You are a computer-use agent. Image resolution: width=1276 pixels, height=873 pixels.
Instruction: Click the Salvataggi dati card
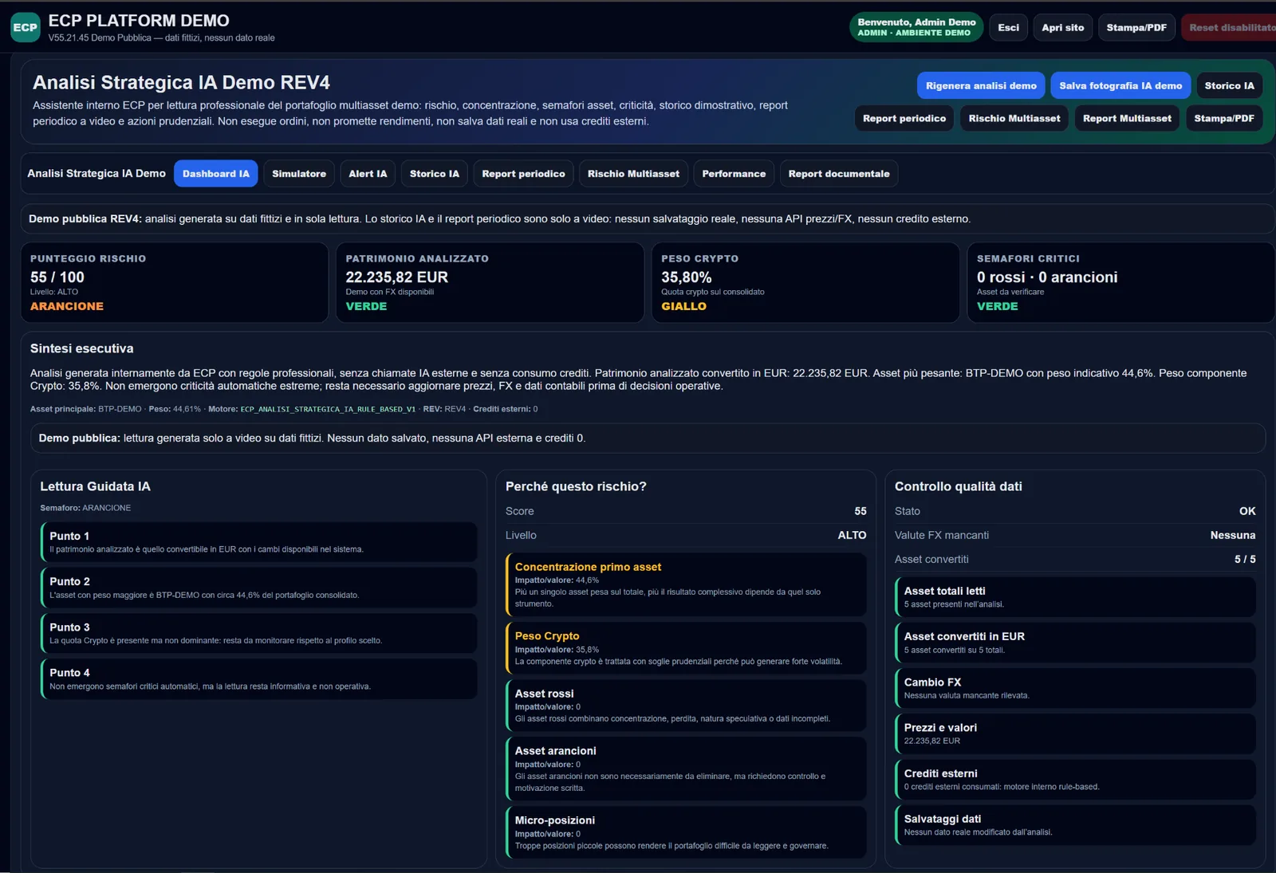click(x=1075, y=824)
